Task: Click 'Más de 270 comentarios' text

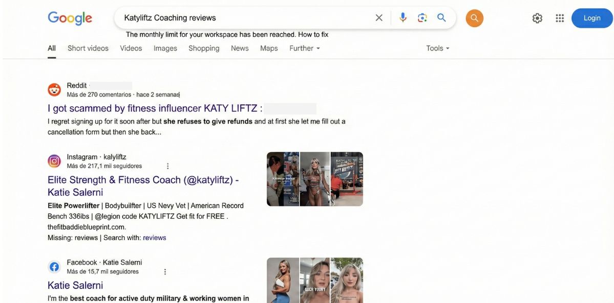Action: 99,95
